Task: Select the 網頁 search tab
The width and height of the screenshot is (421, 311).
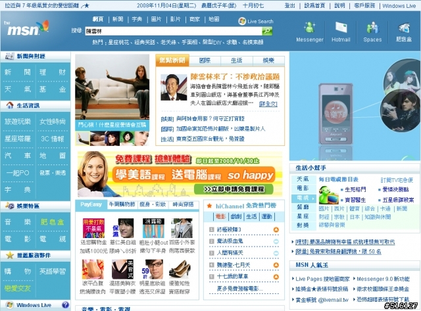Action: pyautogui.click(x=98, y=19)
